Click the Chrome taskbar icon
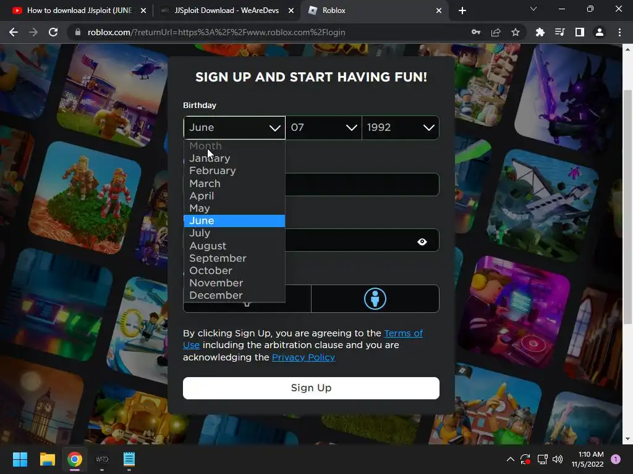Screen dimensions: 633x474 75,459
